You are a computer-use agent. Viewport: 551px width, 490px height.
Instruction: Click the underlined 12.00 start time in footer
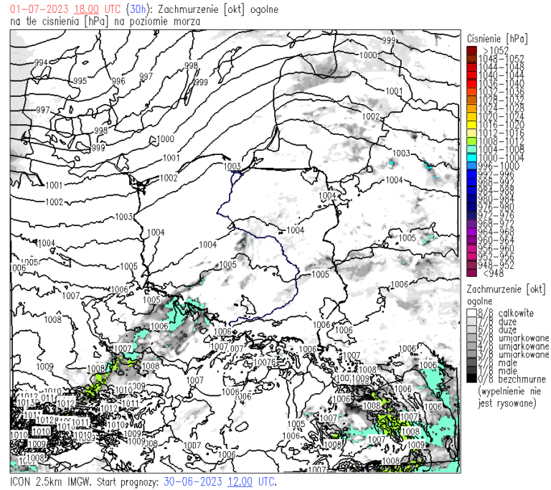coord(240,481)
